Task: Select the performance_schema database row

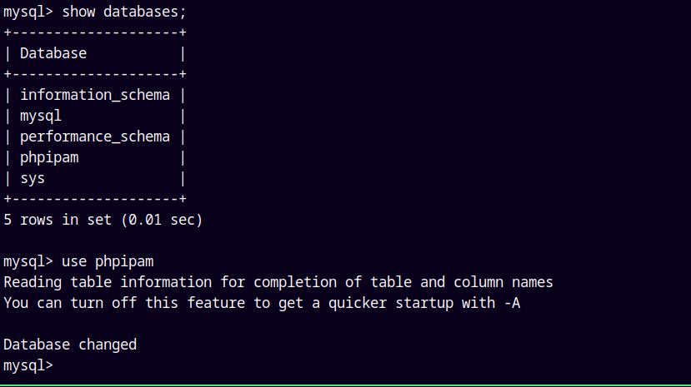Action: [x=95, y=136]
